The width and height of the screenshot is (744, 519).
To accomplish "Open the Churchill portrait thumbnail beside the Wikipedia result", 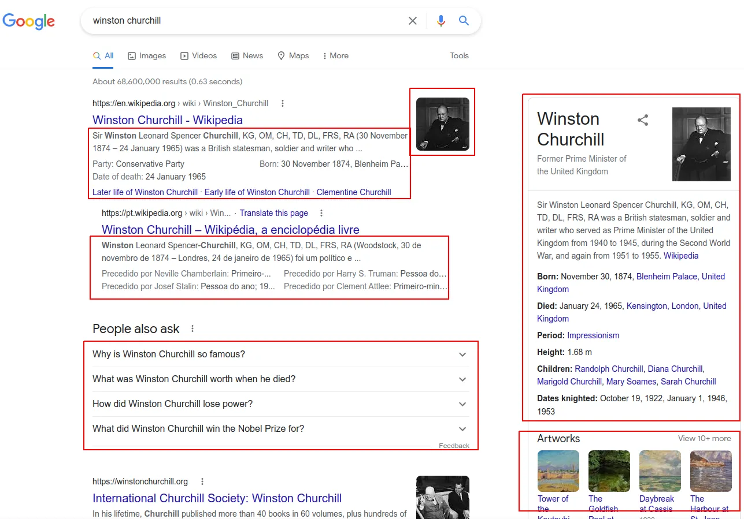I will tap(443, 124).
